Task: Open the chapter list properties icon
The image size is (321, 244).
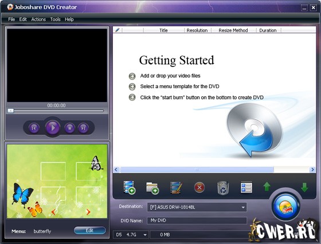Action: point(246,187)
